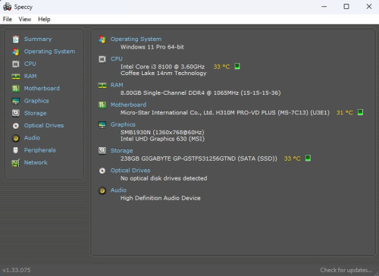
Task: Click the board icon beside Motherboard heading in summary
Action: (102, 105)
